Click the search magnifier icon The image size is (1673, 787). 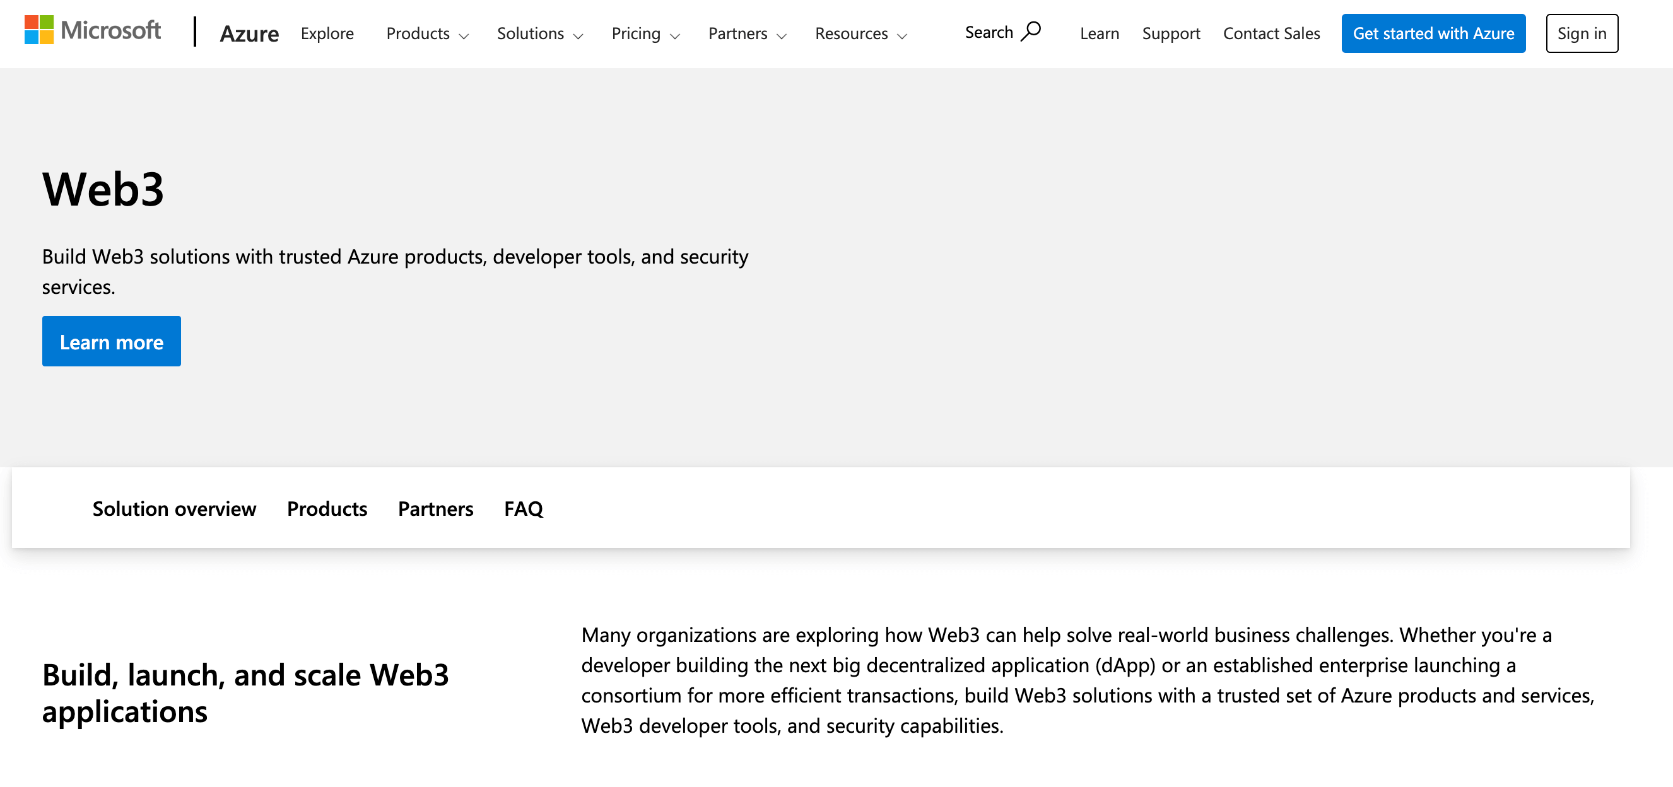[1031, 31]
